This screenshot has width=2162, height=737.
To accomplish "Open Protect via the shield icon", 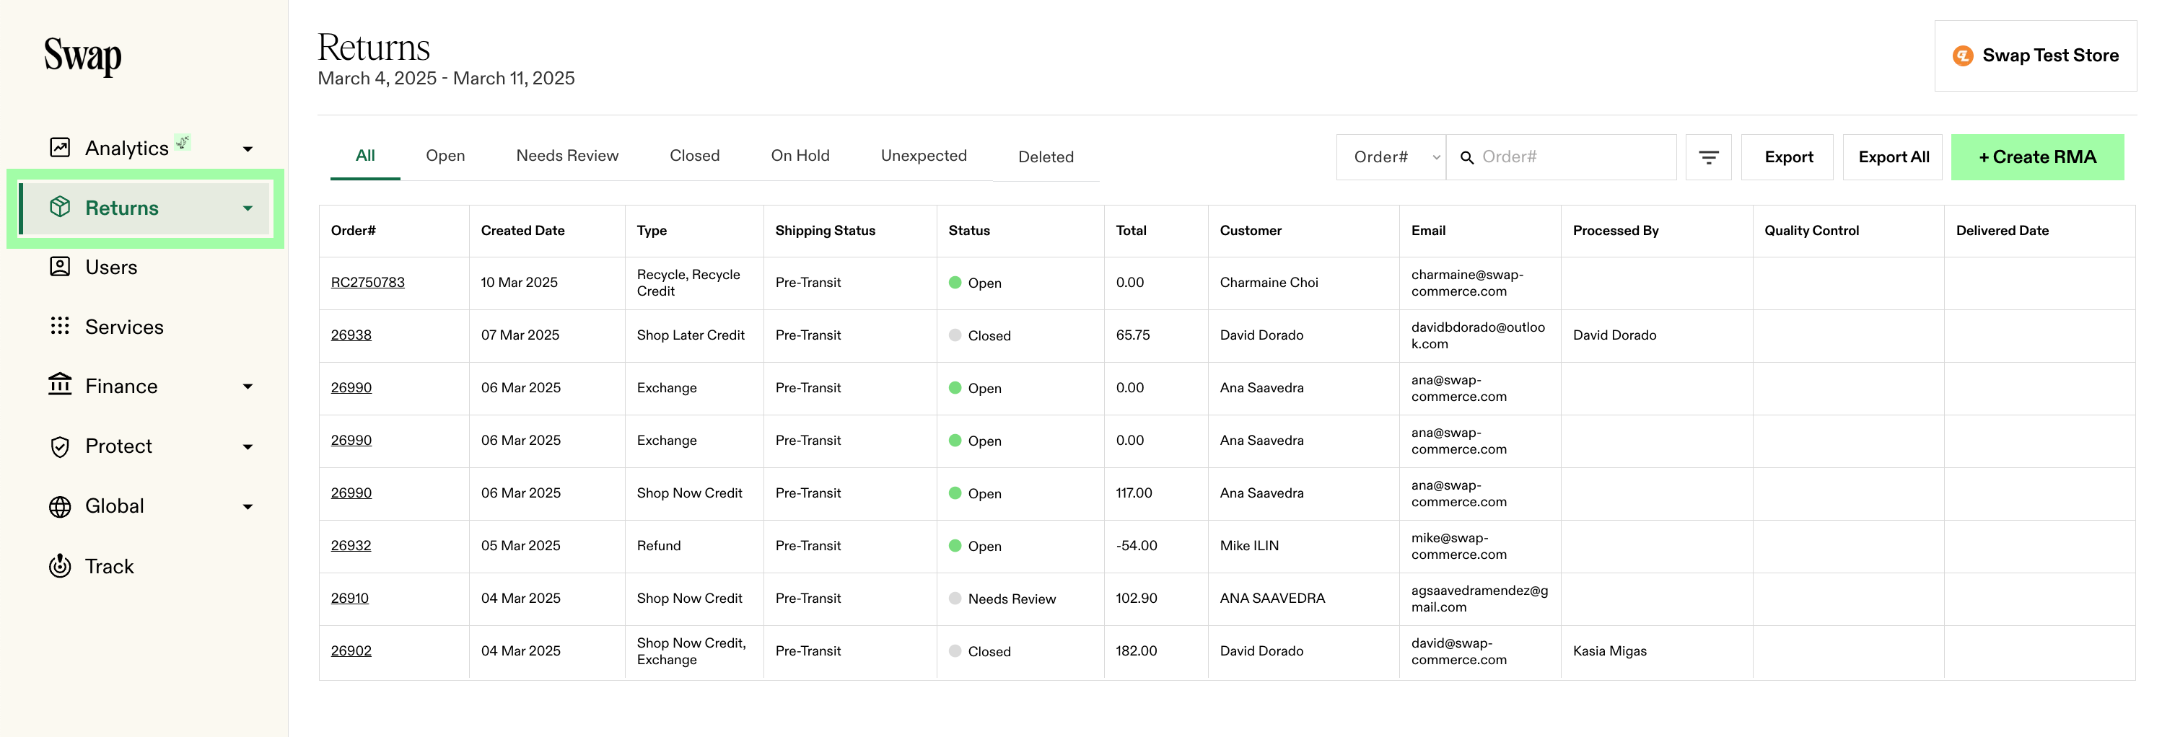I will click(x=60, y=446).
